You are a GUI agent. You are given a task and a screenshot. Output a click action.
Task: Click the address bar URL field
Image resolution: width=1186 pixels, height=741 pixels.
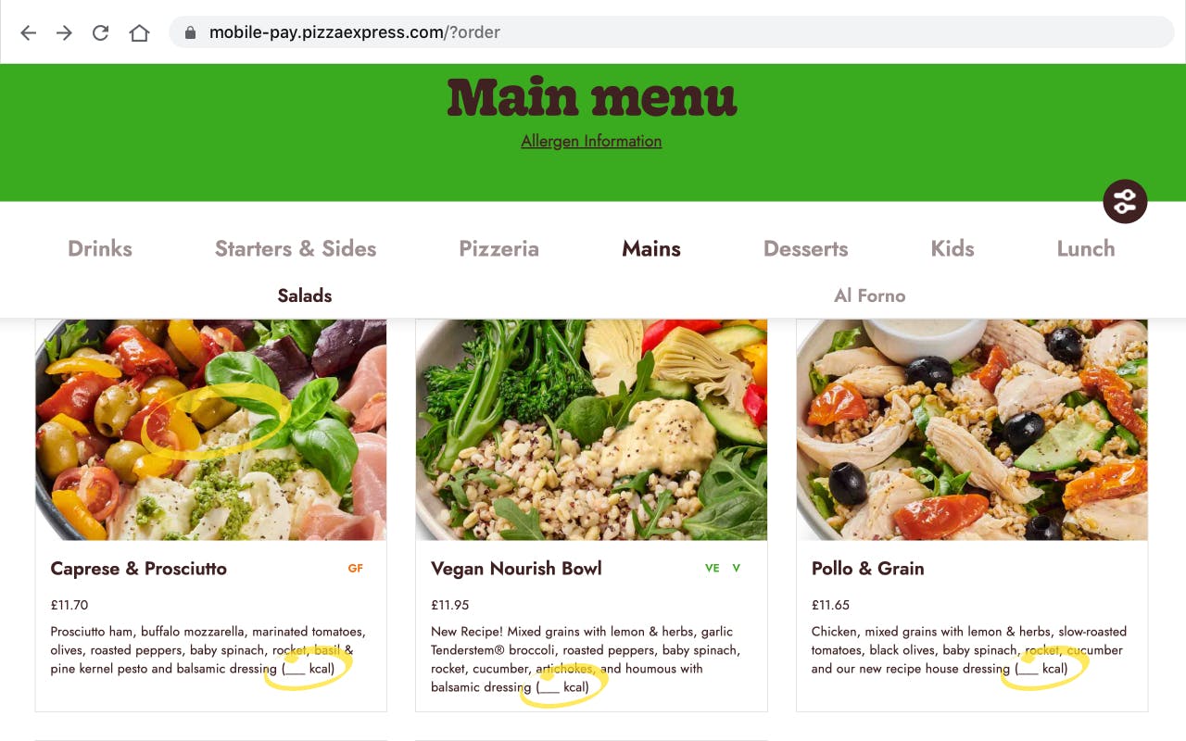pyautogui.click(x=672, y=32)
